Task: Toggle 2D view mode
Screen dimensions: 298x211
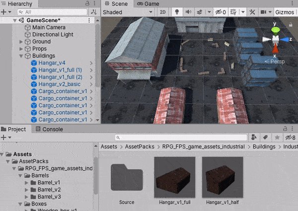Action: [x=163, y=12]
